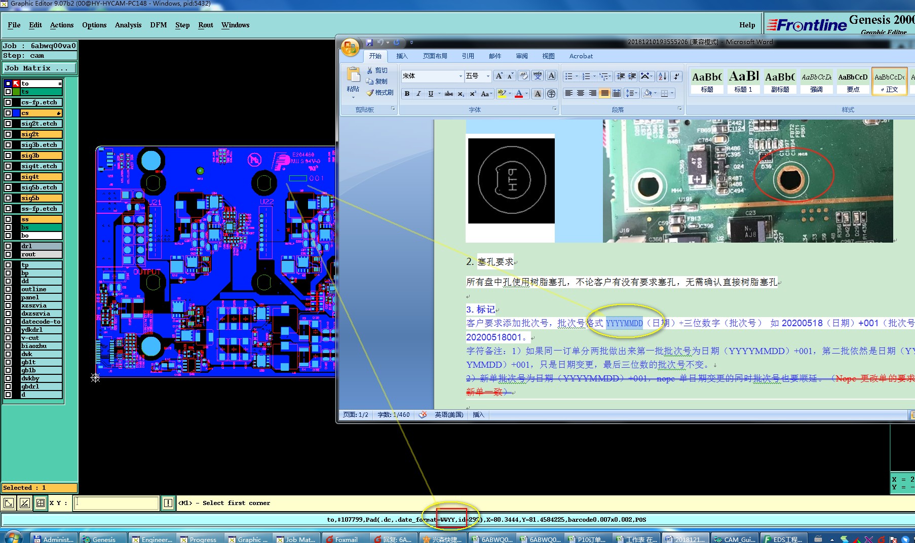Click the X Y coordinate input field

click(117, 503)
